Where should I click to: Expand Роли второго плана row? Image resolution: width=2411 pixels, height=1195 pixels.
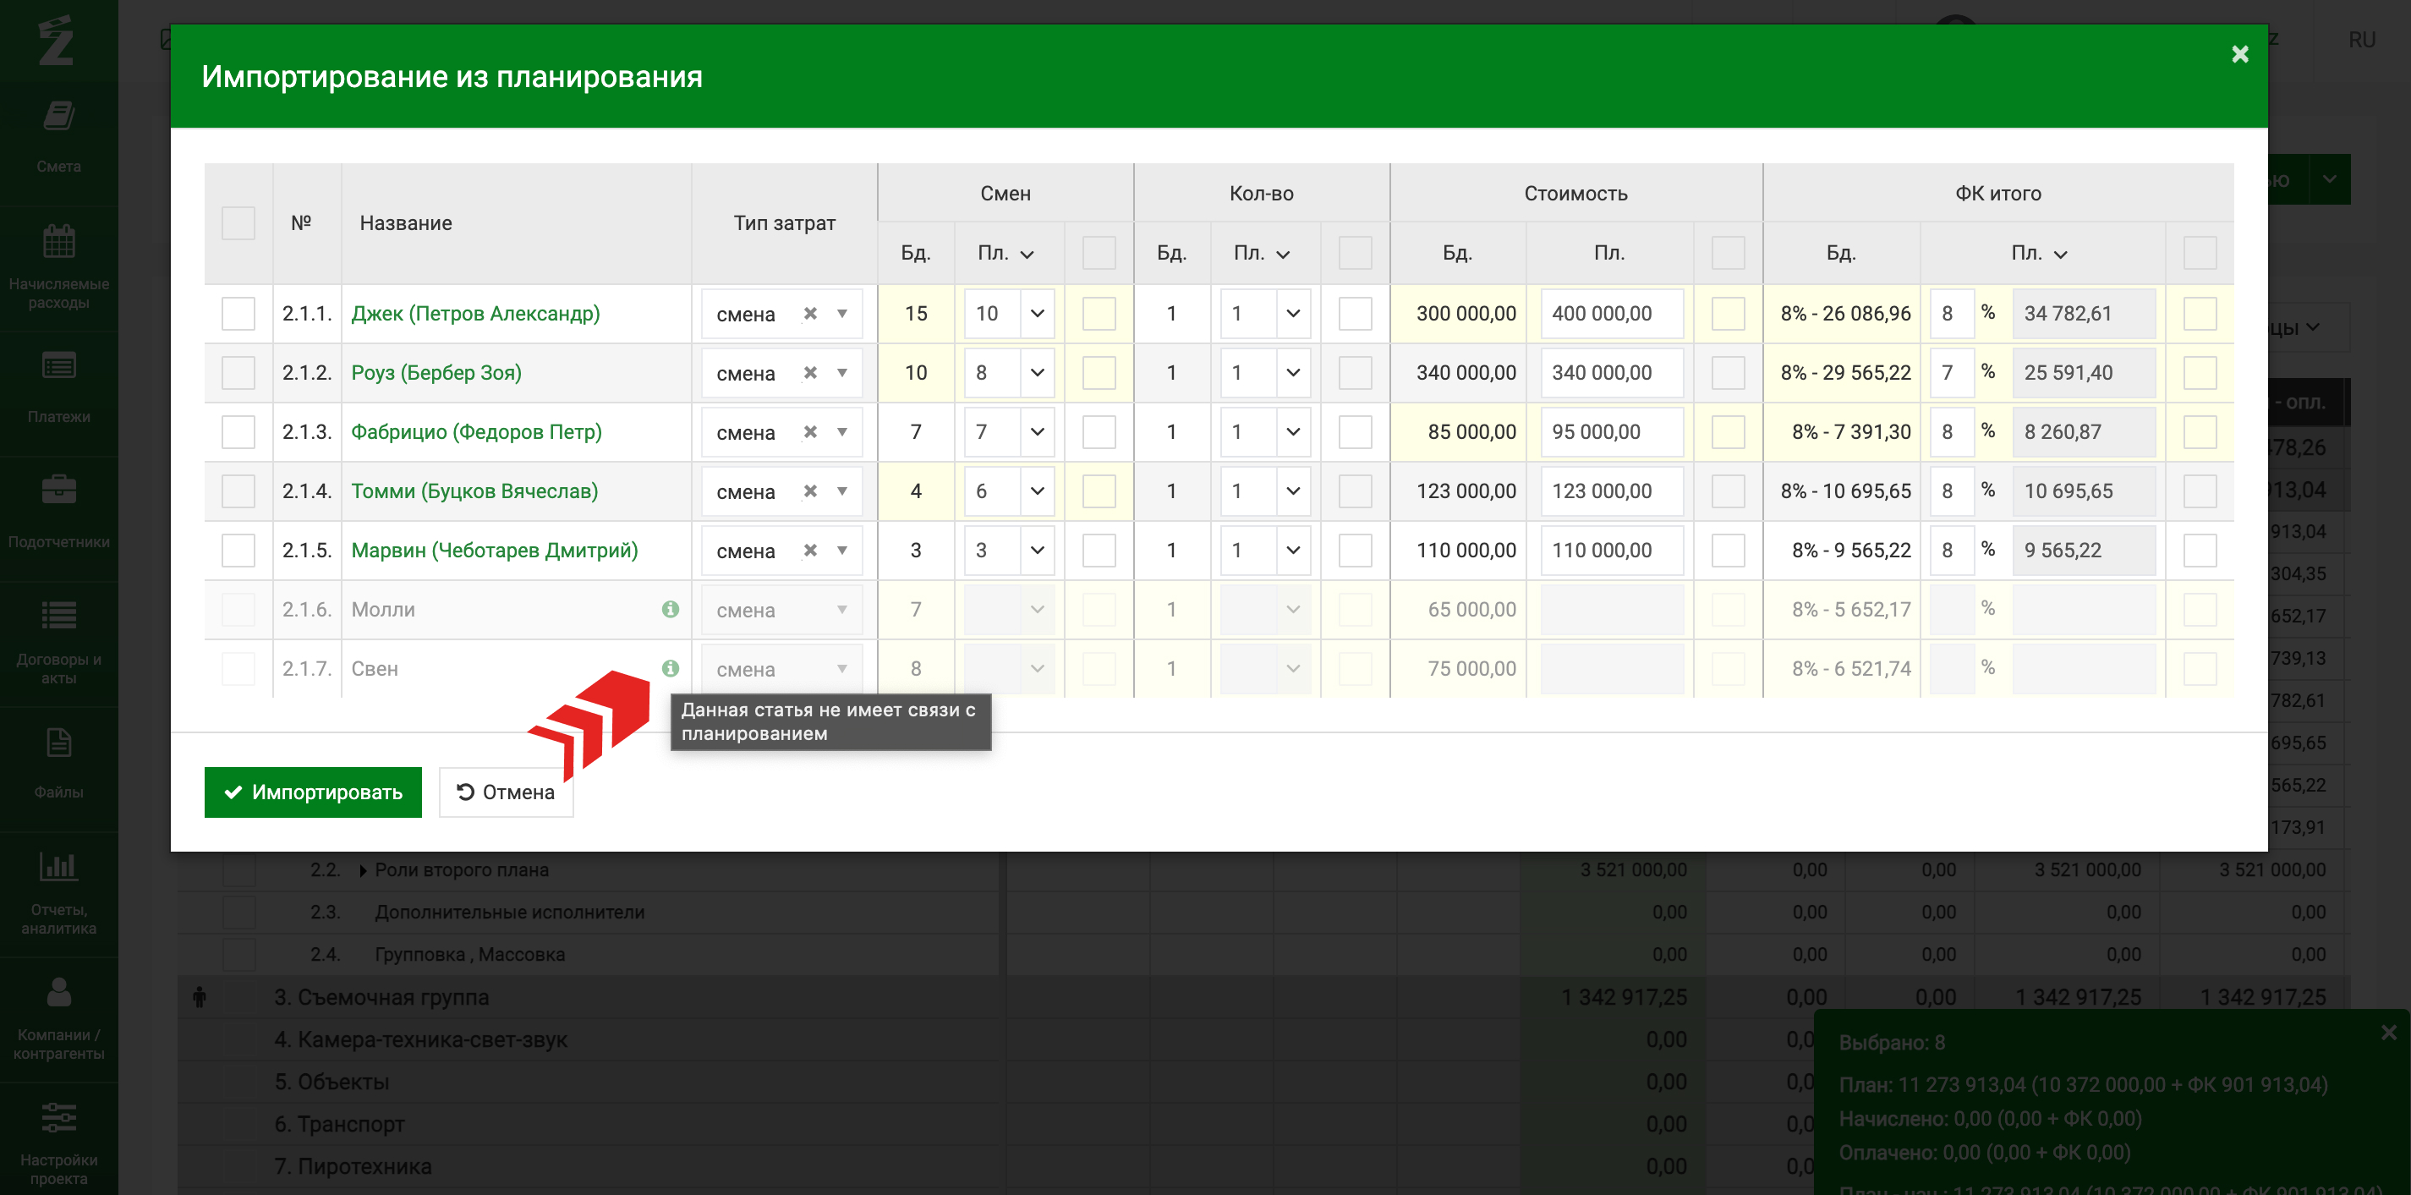tap(363, 870)
